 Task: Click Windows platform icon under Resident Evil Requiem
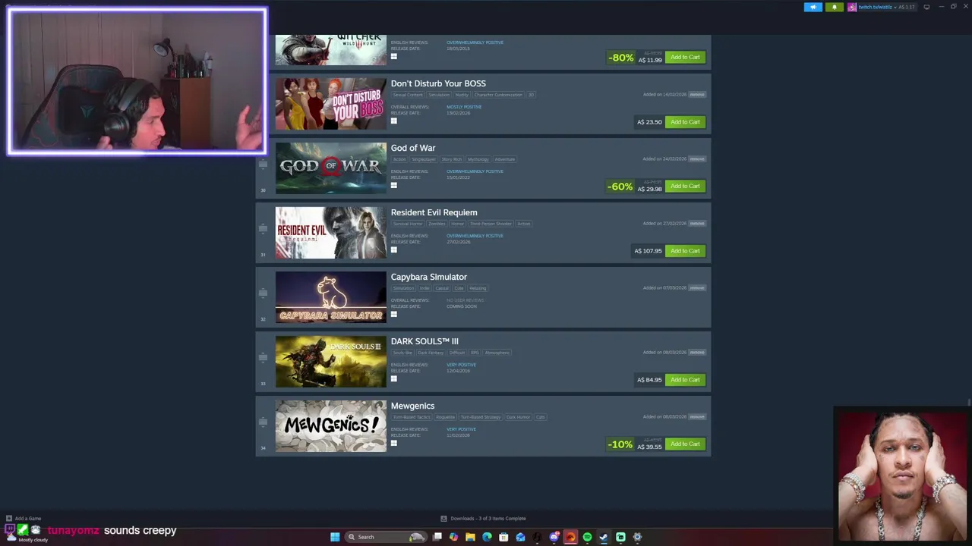pos(393,249)
